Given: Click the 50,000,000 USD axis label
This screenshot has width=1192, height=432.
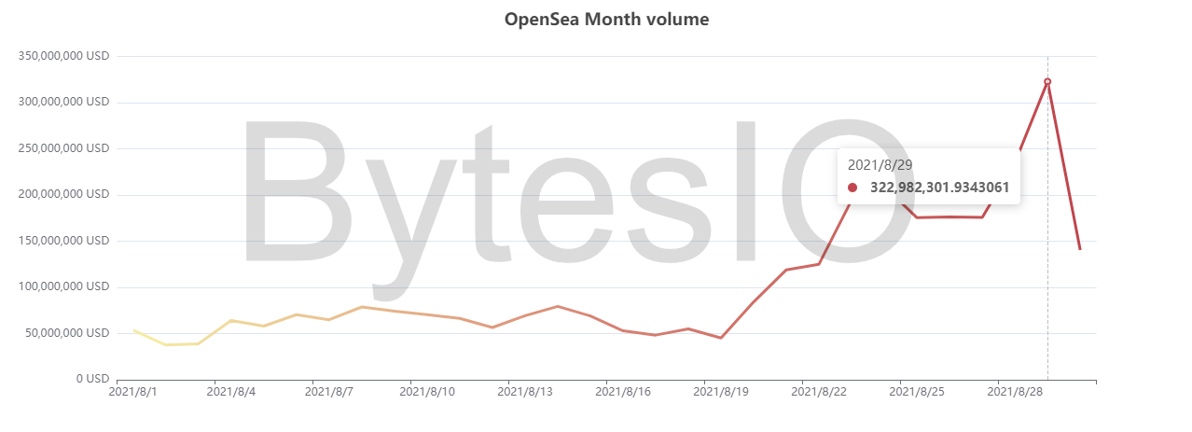Looking at the screenshot, I should 67,333.
